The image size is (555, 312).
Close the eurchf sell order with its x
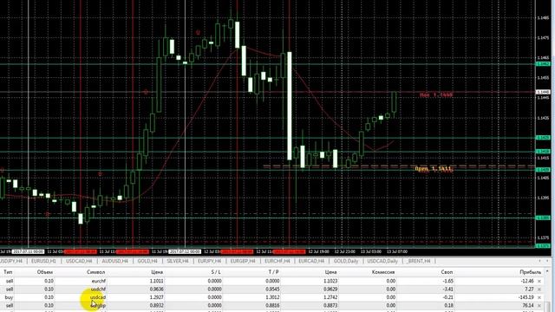point(539,281)
